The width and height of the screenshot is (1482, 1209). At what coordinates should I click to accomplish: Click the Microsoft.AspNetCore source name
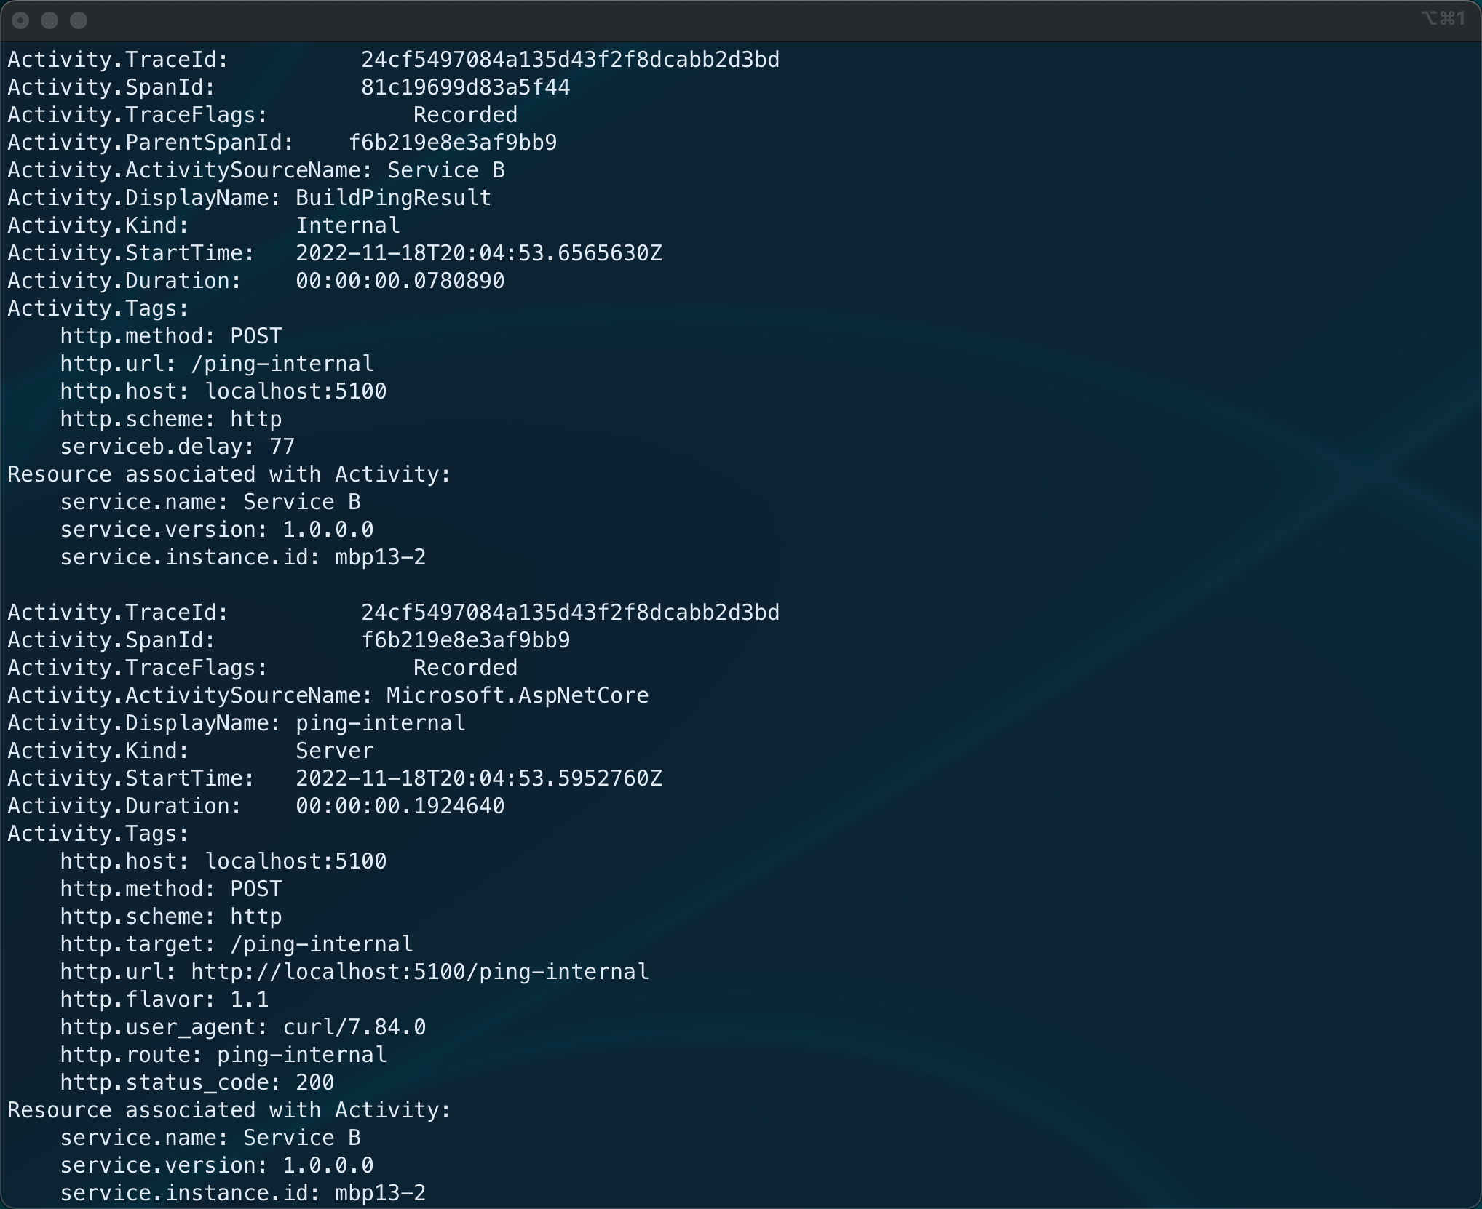[517, 695]
